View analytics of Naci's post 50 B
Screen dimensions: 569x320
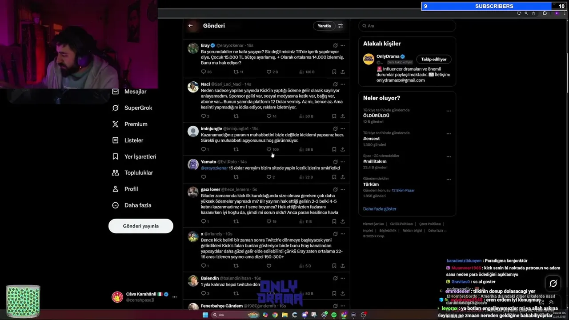pos(307,116)
